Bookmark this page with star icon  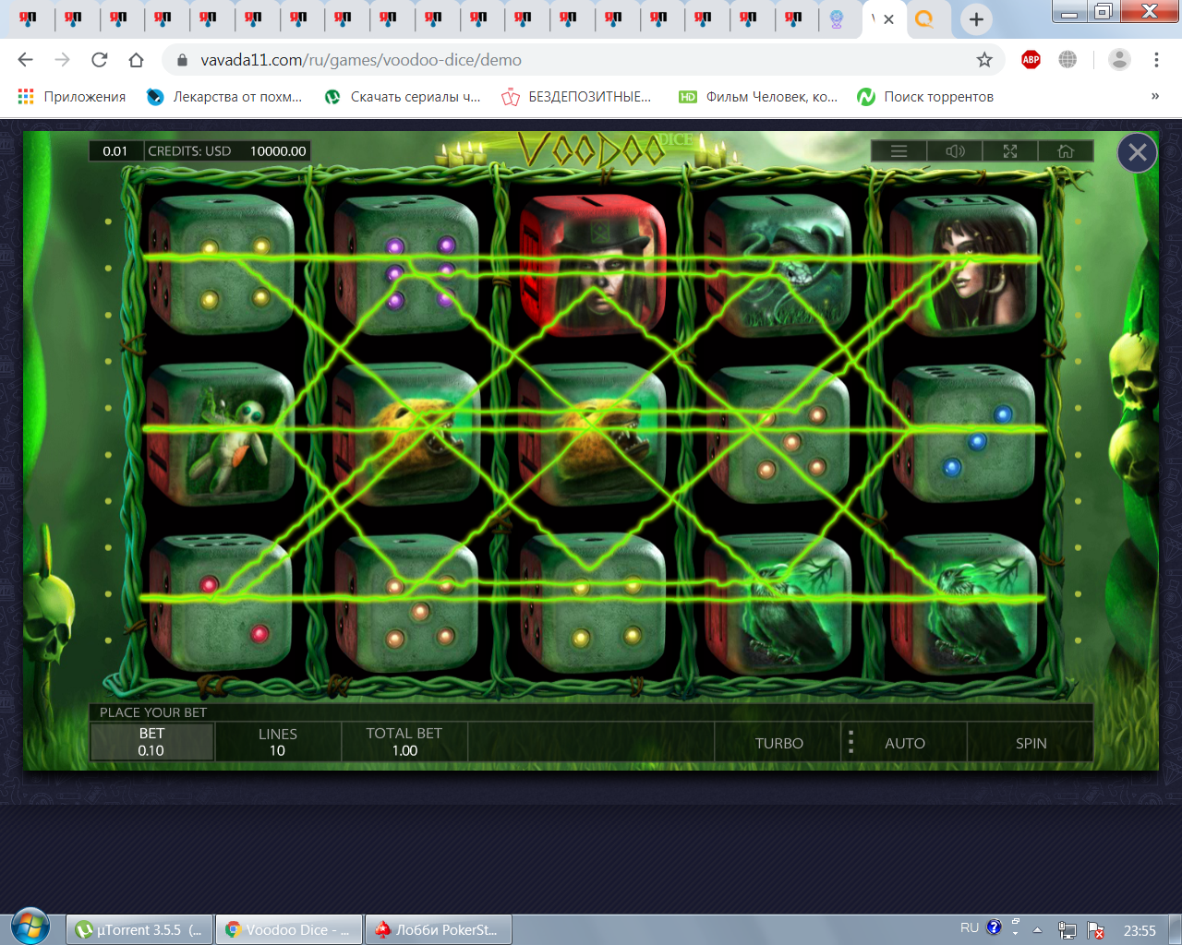[x=984, y=60]
